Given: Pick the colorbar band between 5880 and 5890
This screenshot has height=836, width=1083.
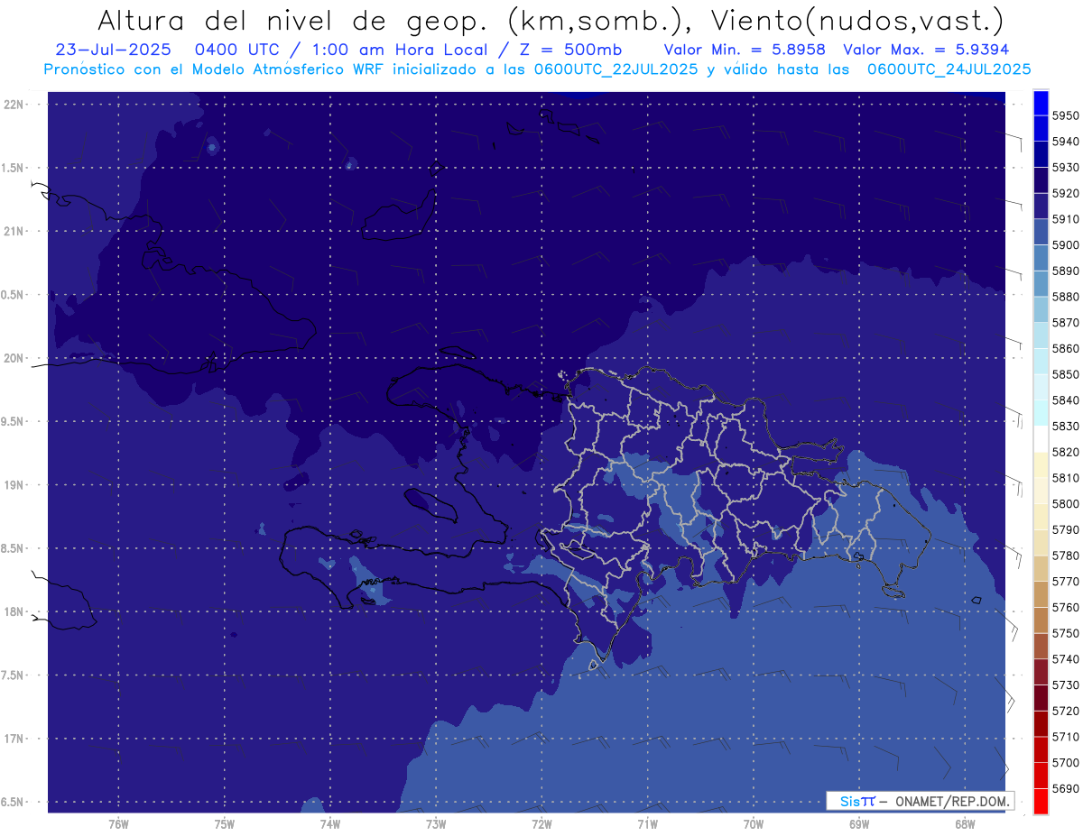Looking at the screenshot, I should tap(1041, 284).
